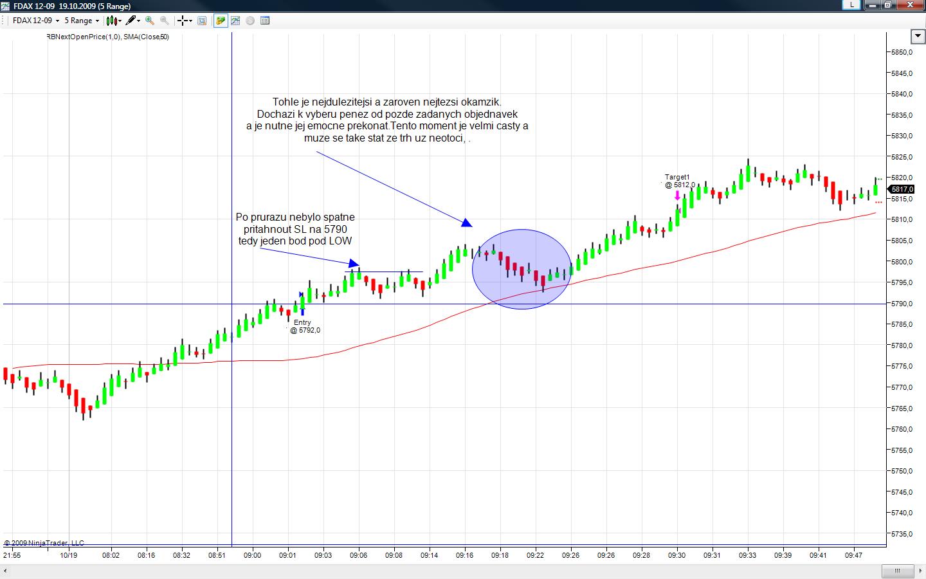Click the RBNextOpenPrice, SMA indicator label
926x579 pixels.
pyautogui.click(x=108, y=37)
